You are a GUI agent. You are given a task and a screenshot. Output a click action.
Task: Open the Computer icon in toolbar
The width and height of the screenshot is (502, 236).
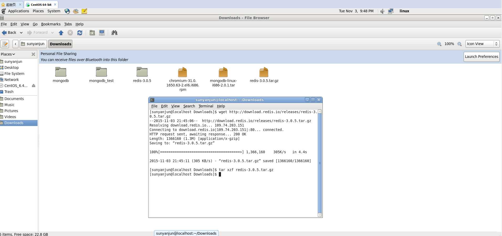point(102,33)
